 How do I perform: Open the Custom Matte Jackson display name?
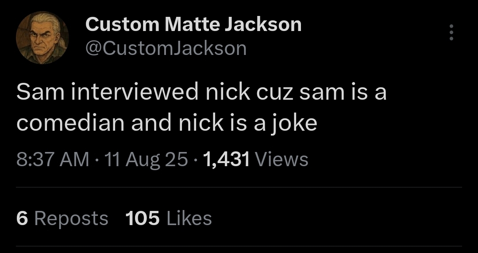193,24
